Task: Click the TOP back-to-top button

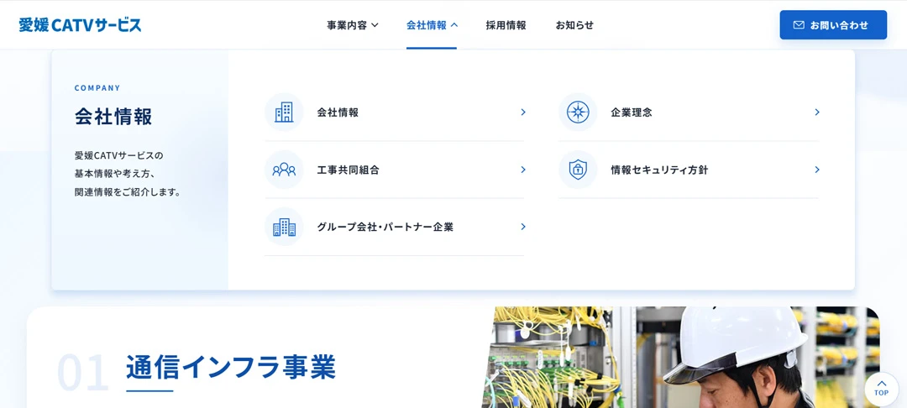Action: click(881, 388)
